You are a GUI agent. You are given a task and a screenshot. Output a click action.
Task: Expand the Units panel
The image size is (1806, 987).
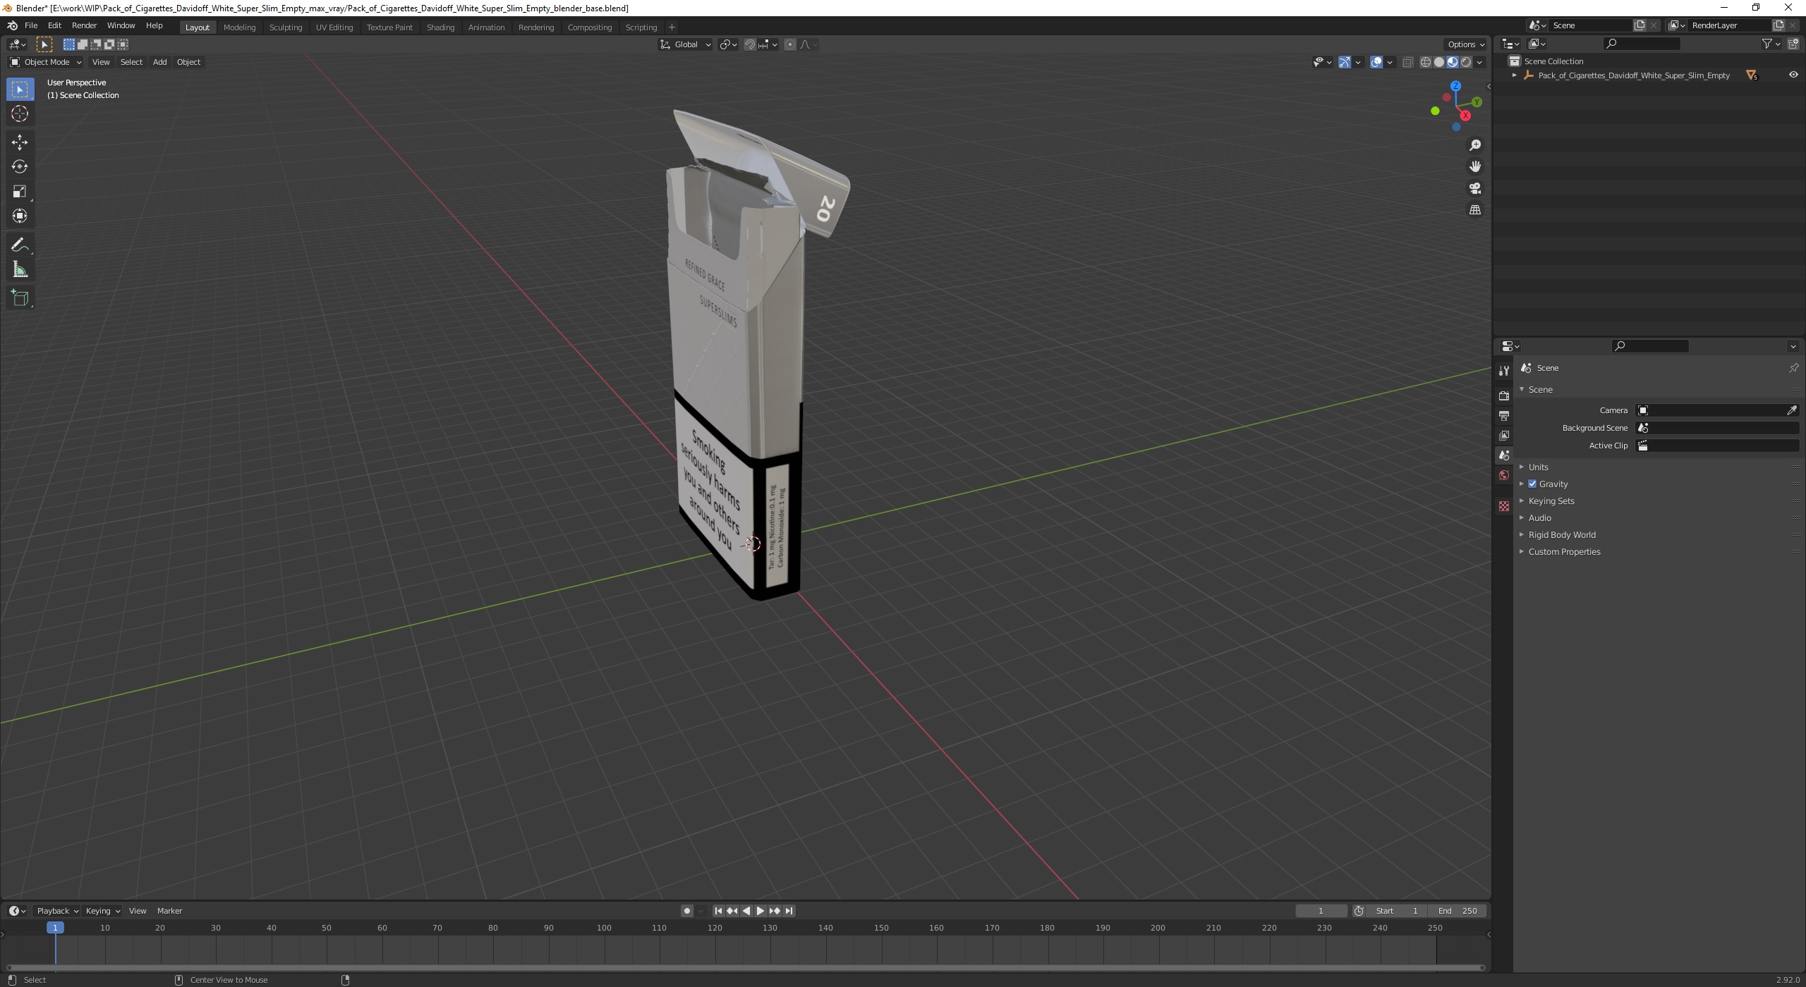(1538, 467)
